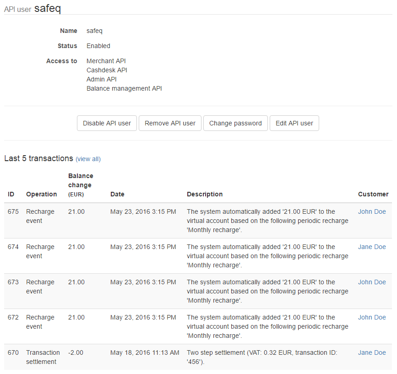This screenshot has height=374, width=397.
Task: Click the Date column header
Action: point(117,194)
